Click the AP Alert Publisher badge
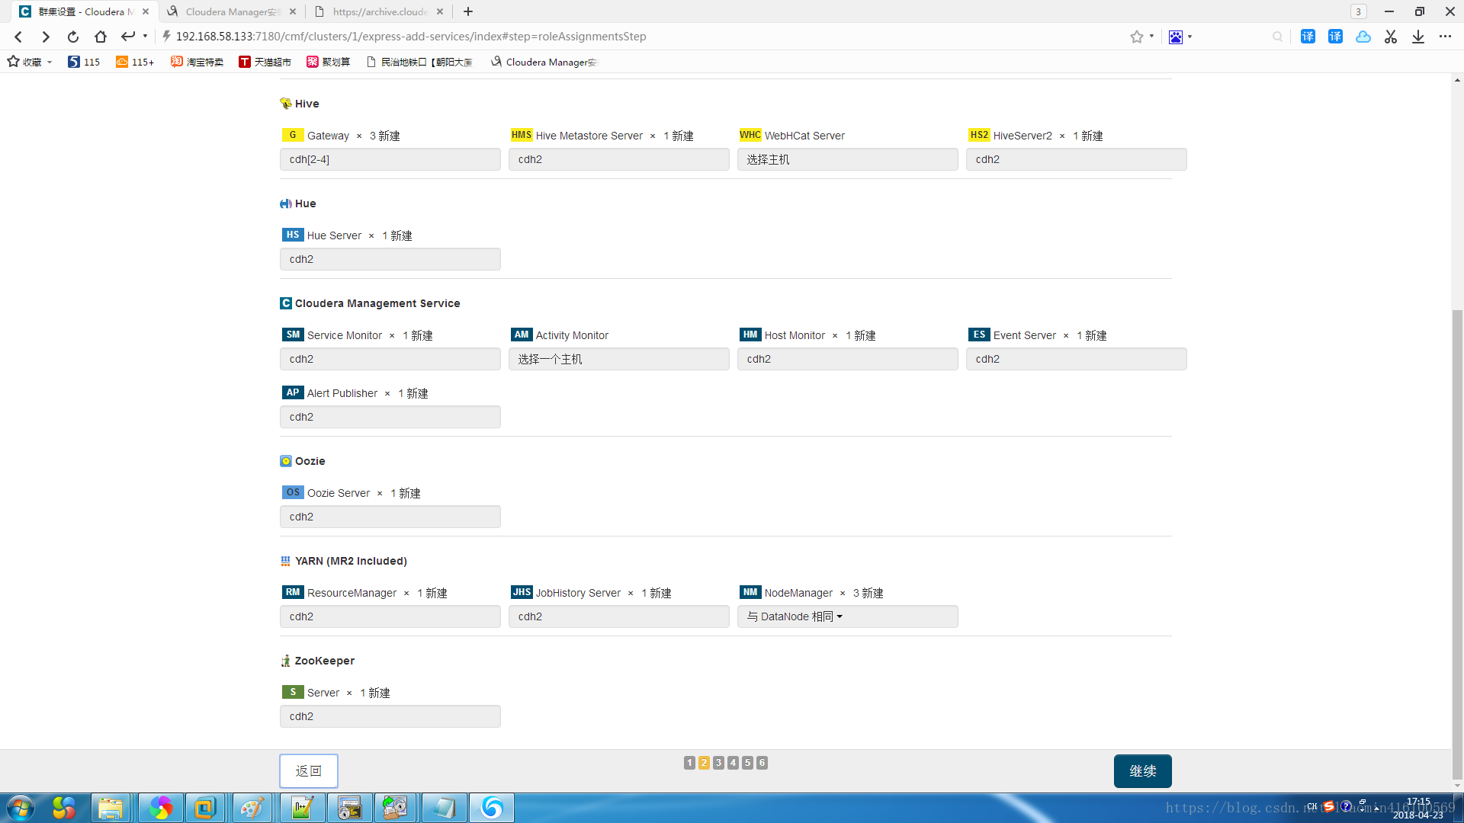 click(293, 392)
